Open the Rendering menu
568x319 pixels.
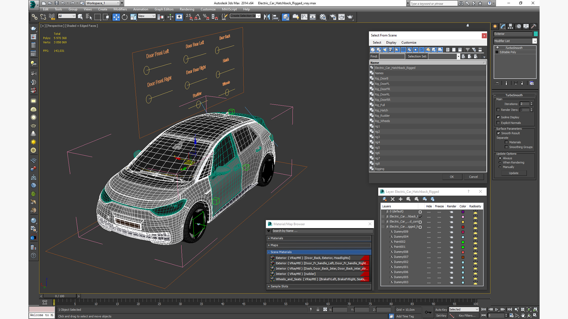(187, 9)
